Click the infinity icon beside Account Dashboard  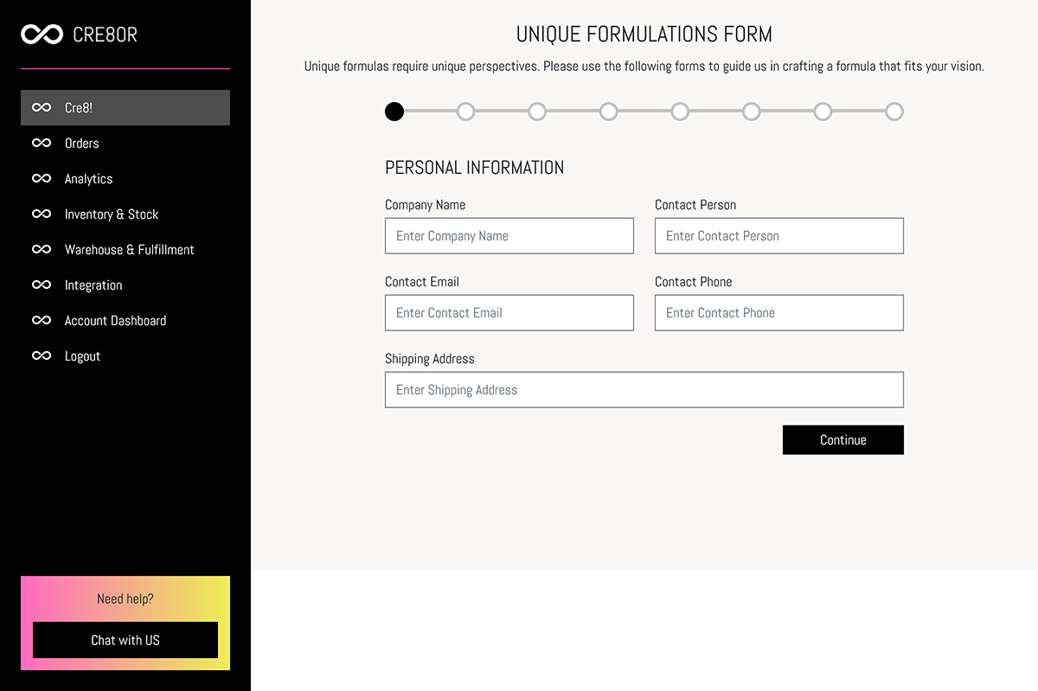(x=42, y=321)
